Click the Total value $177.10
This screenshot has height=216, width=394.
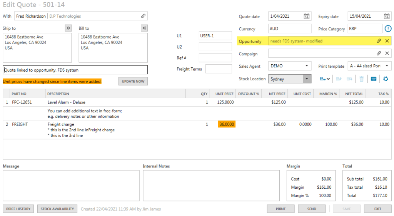(x=380, y=195)
